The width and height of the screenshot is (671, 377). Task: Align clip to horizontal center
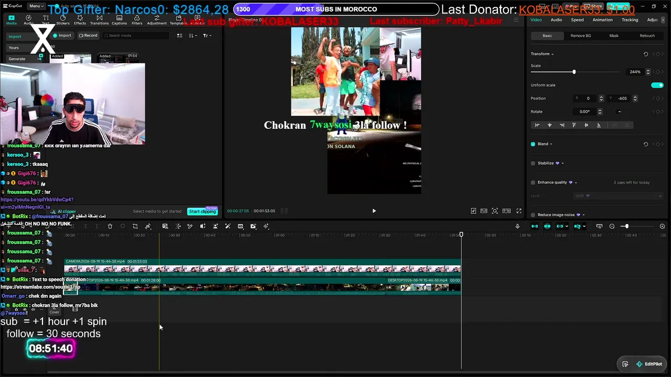(549, 125)
